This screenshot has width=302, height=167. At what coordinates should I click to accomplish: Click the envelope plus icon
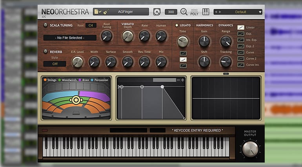click(x=183, y=80)
